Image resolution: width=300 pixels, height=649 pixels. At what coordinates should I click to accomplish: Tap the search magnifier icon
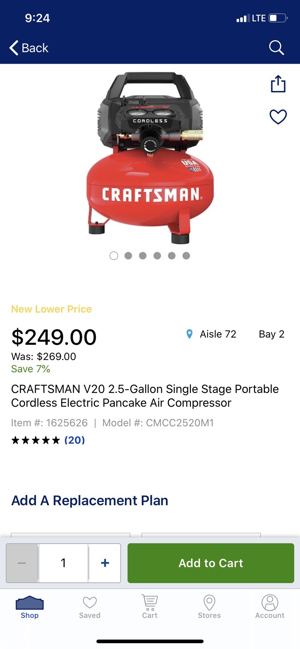[x=276, y=47]
